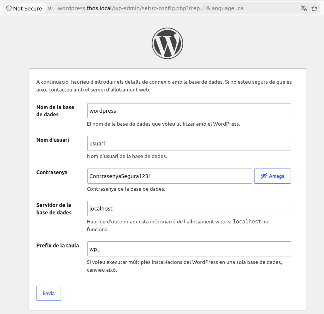This screenshot has height=314, width=324.
Task: Click the Contrasenya label
Action: (x=52, y=172)
